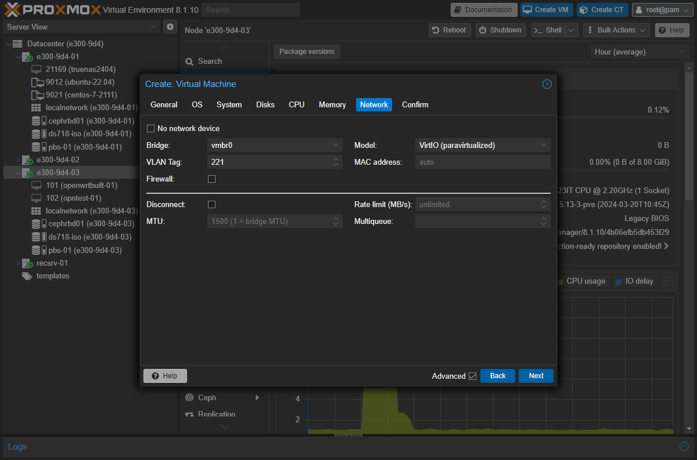Viewport: 697px width, 460px height.
Task: Toggle the No network device checkbox
Action: [x=151, y=129]
